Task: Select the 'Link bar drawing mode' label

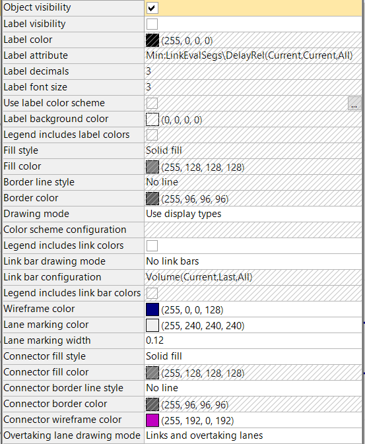Action: coord(54,261)
